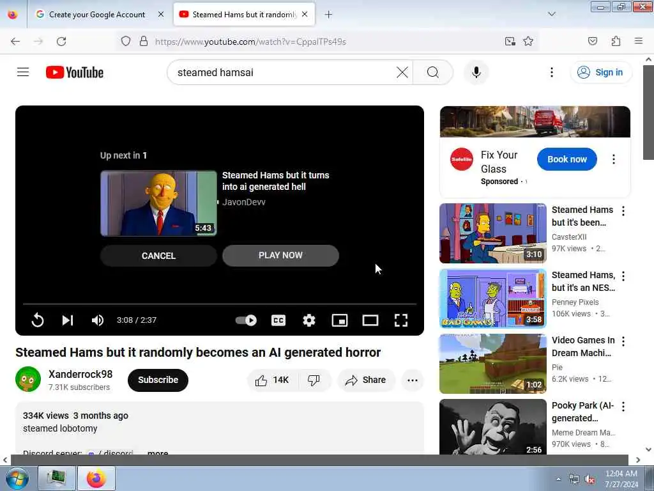This screenshot has width=654, height=491.
Task: Focus the YouTube search field
Action: pyautogui.click(x=284, y=72)
